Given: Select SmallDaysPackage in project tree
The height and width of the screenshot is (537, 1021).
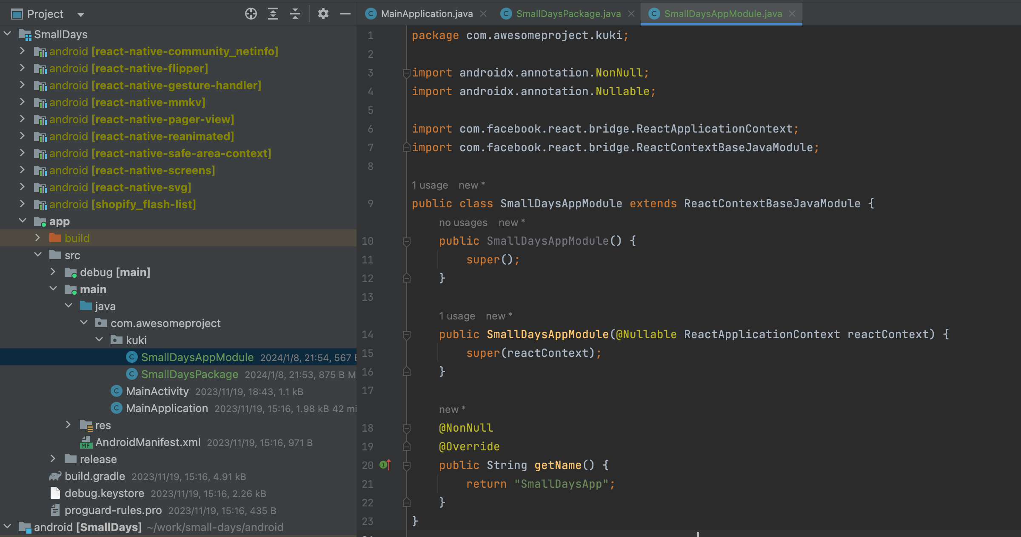Looking at the screenshot, I should (x=190, y=374).
